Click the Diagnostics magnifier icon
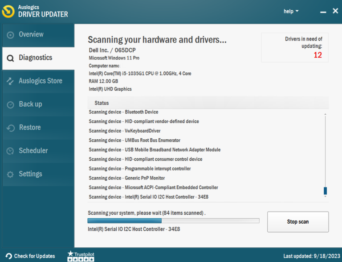 [10, 58]
